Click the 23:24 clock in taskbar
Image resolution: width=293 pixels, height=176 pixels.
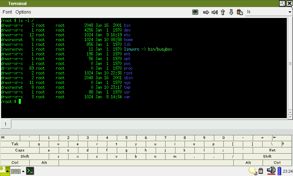[x=288, y=171]
